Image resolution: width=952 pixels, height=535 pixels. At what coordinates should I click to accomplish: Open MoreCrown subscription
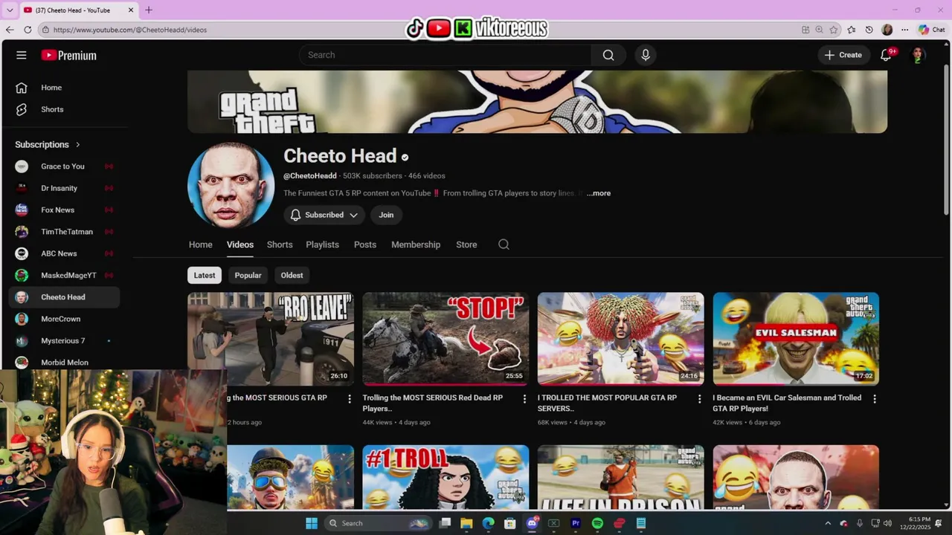[x=64, y=319]
